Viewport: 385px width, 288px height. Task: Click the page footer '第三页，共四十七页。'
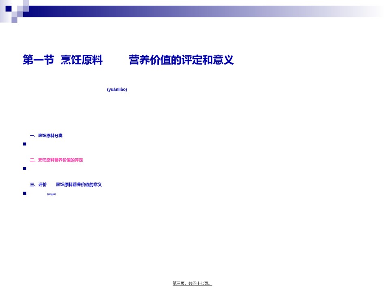click(x=192, y=283)
